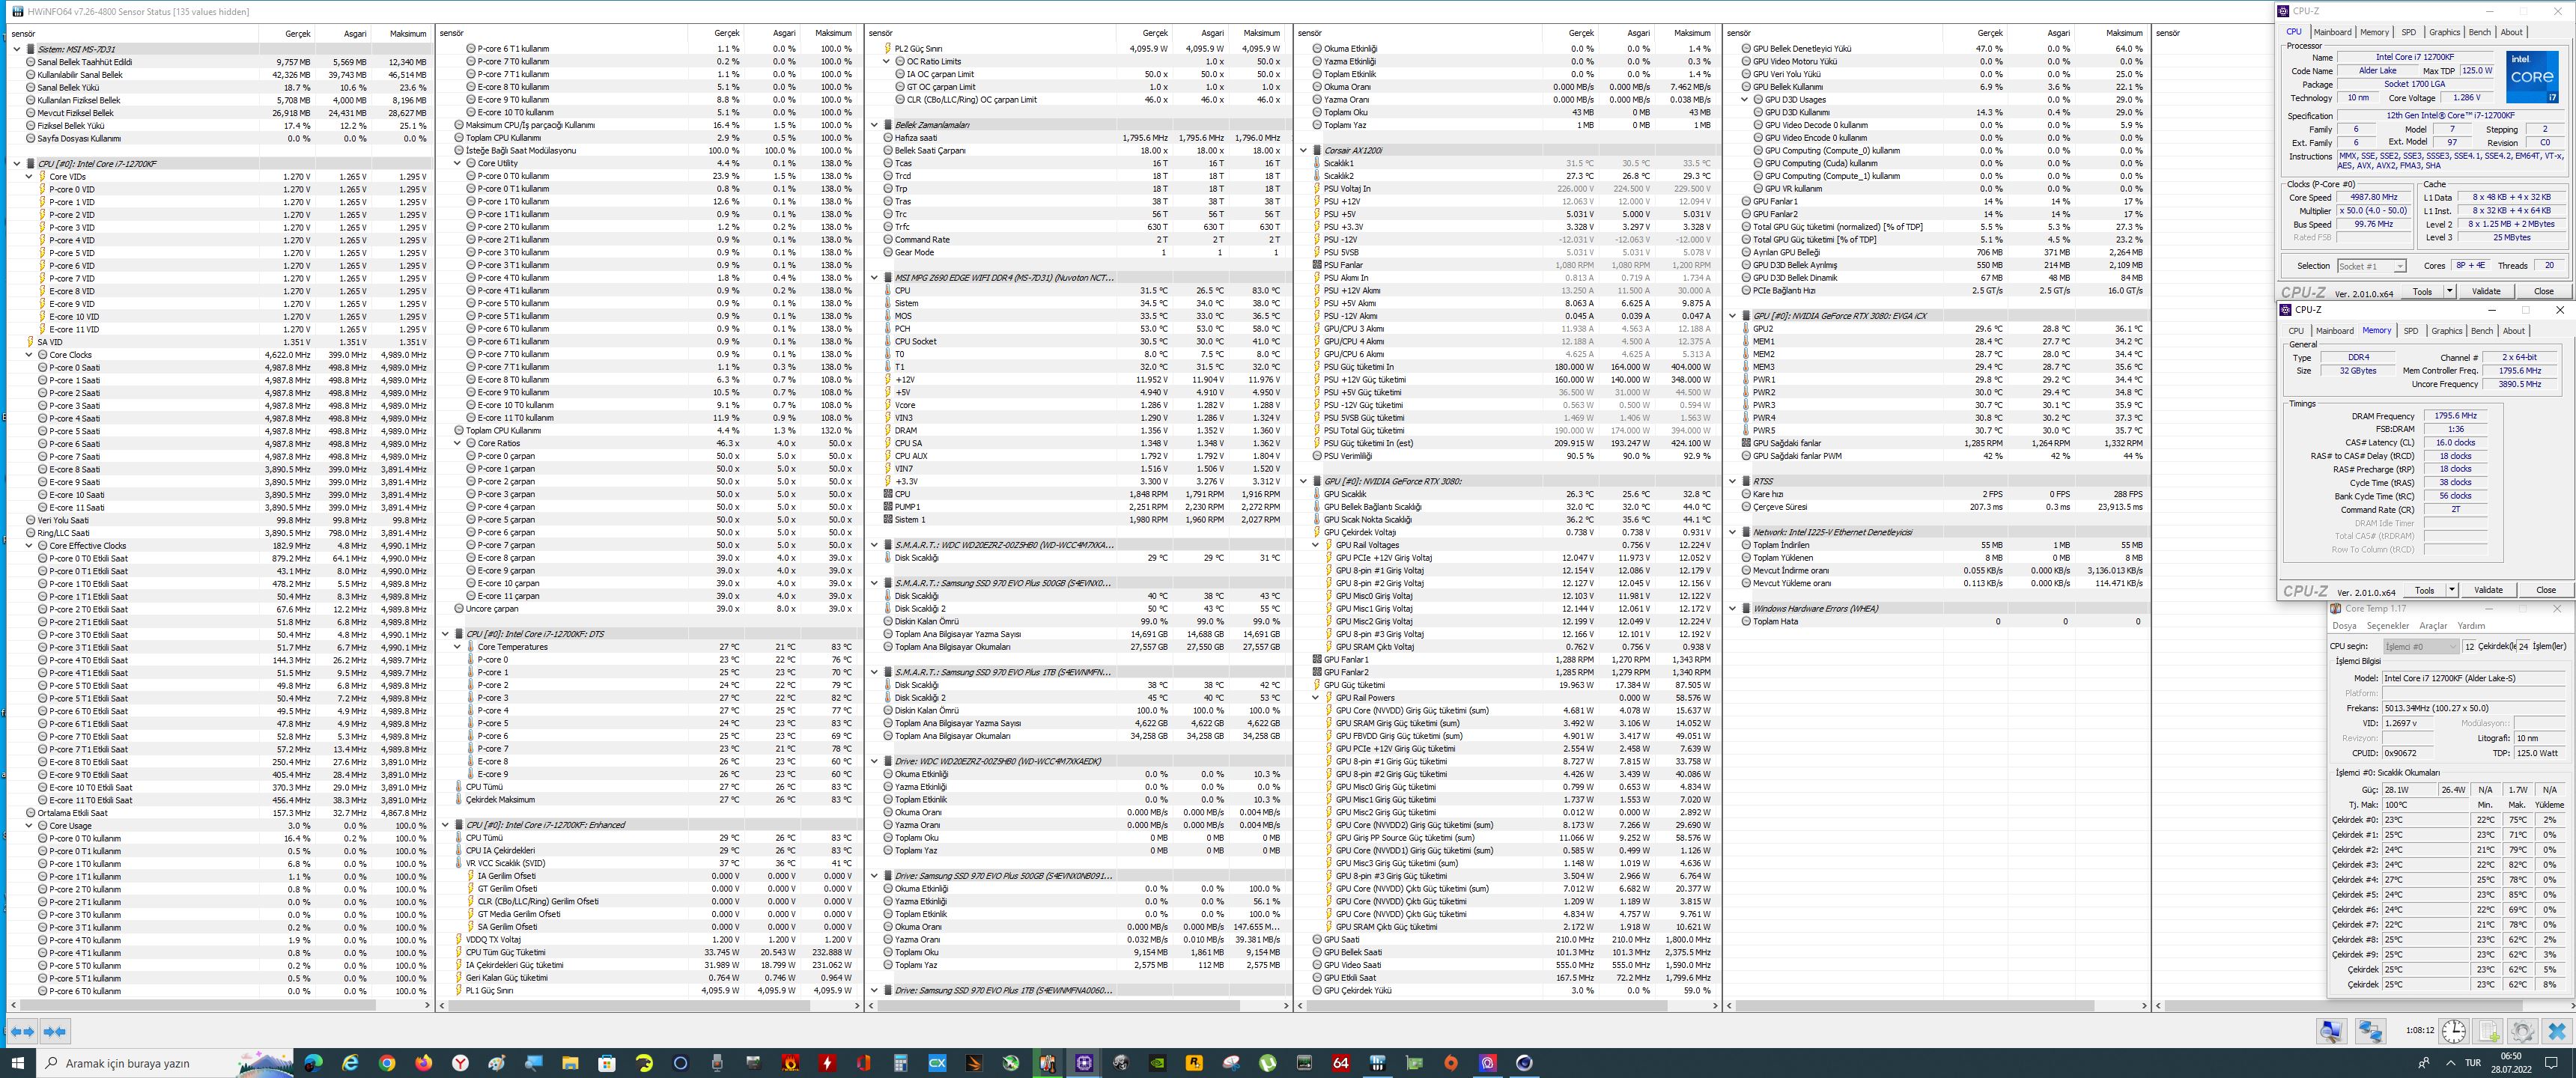Select the Sanal Bellek Taahhüt Edildi row
The height and width of the screenshot is (1078, 2576).
[220, 62]
